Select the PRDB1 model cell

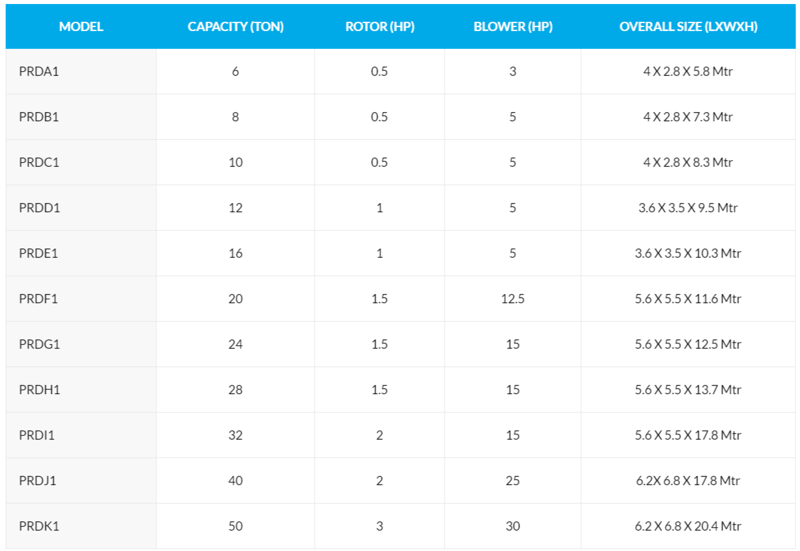tap(39, 117)
